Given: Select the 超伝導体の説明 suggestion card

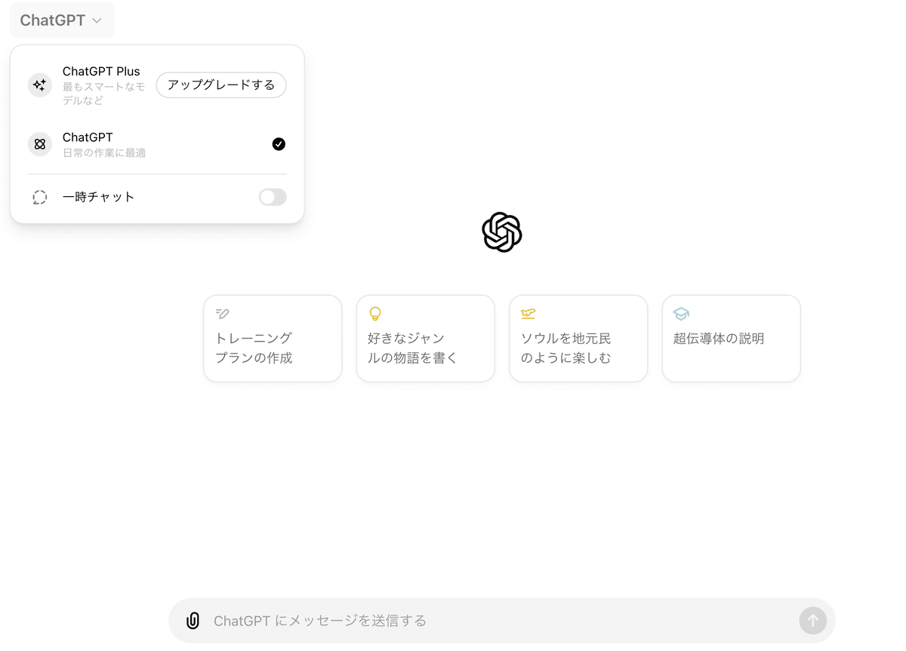Looking at the screenshot, I should pos(731,339).
